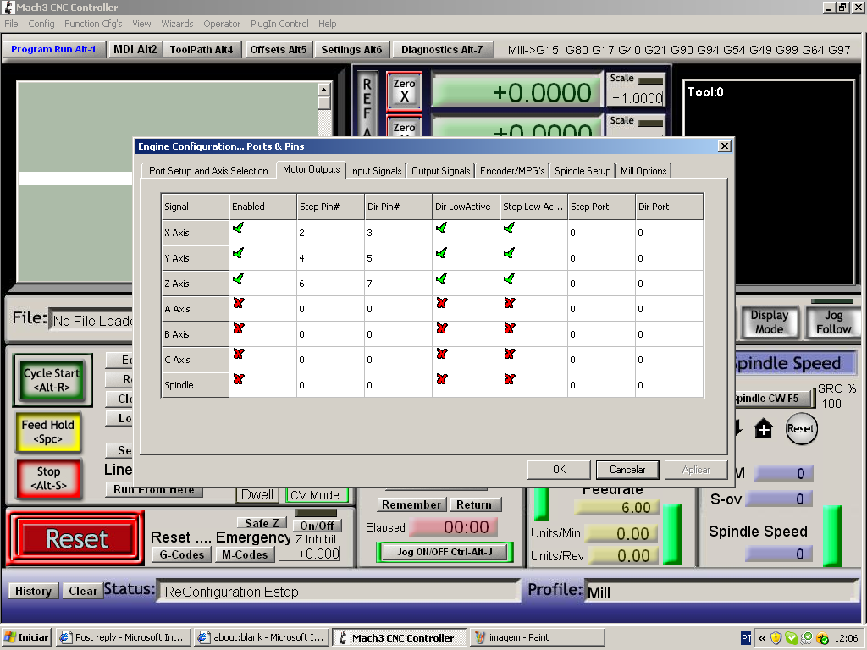Toggle A Axis Dir LowActive cross
867x650 pixels.
point(441,304)
